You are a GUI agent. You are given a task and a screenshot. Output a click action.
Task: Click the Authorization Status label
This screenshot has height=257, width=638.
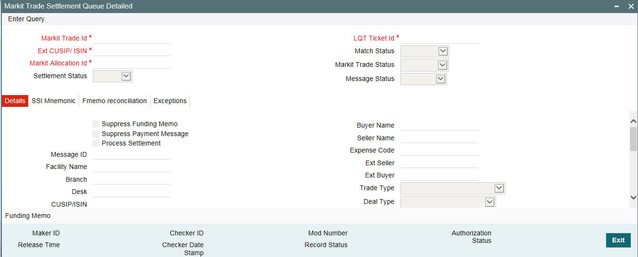coord(472,237)
